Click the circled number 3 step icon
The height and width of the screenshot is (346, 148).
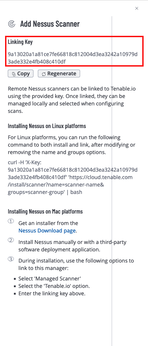(x=11, y=258)
